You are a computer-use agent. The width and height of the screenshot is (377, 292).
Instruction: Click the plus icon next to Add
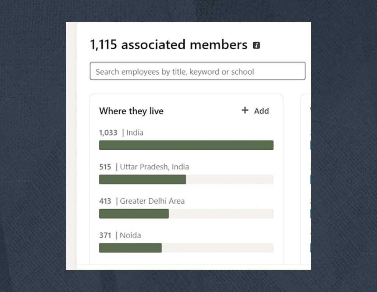click(x=244, y=110)
